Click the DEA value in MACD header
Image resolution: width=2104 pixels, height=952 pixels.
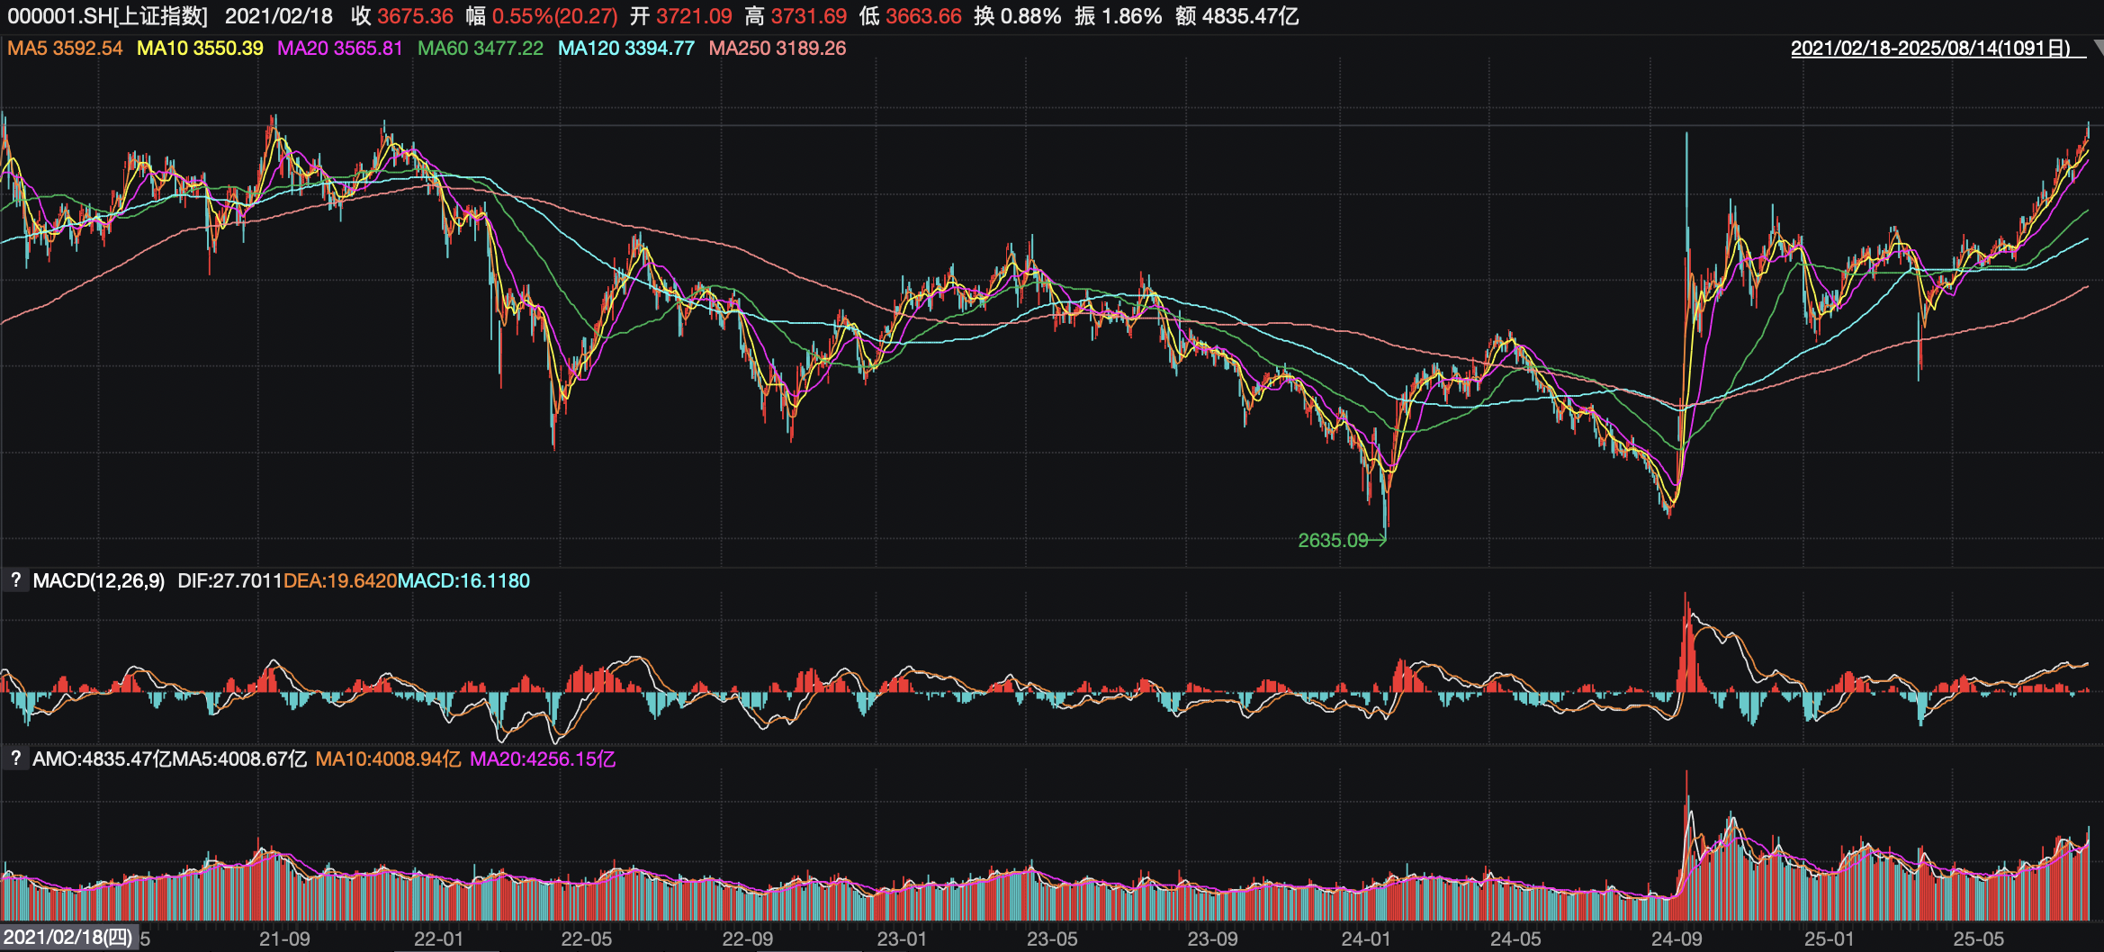coord(340,581)
